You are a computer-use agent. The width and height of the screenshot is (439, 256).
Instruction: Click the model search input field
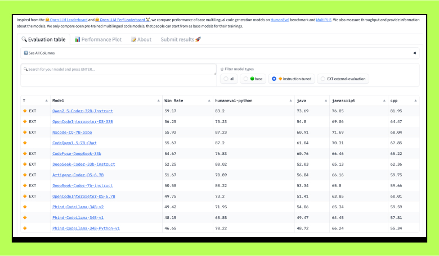click(118, 69)
